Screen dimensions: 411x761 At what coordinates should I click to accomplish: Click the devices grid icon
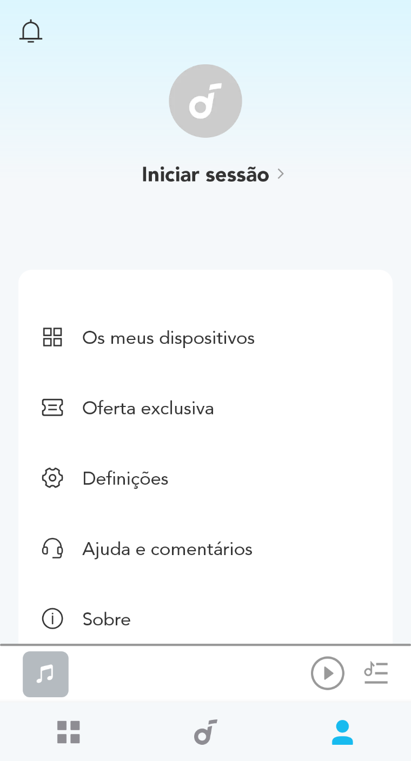click(x=52, y=337)
